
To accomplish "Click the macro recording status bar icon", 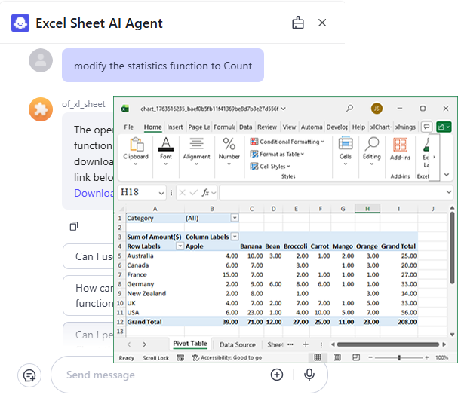I will [x=180, y=357].
